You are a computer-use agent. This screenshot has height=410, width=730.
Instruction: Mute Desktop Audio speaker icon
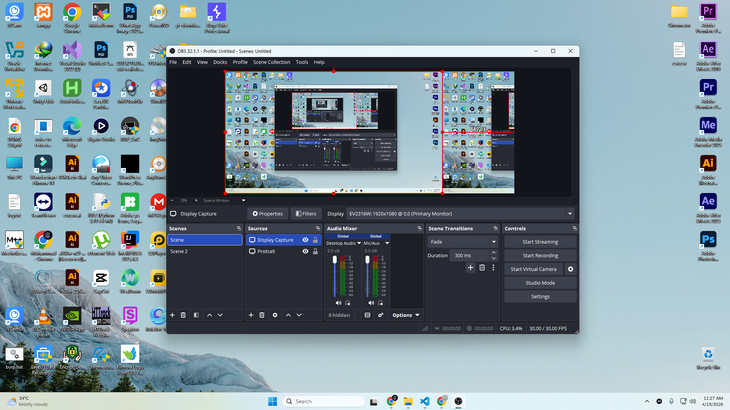(x=338, y=303)
